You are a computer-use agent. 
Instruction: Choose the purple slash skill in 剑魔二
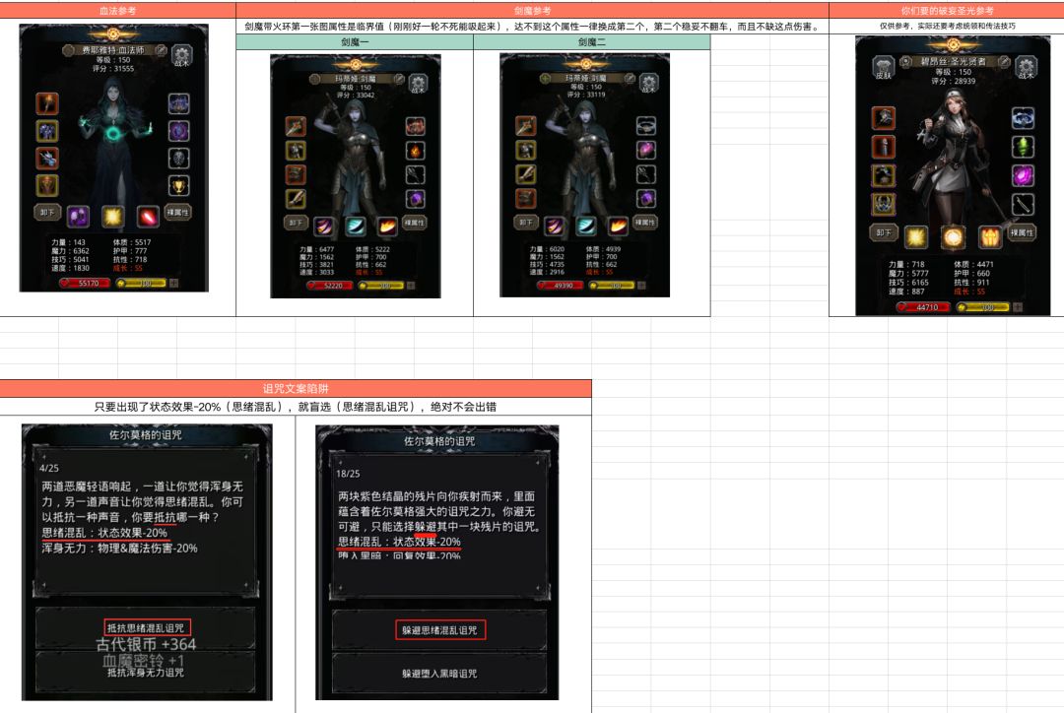pos(555,226)
